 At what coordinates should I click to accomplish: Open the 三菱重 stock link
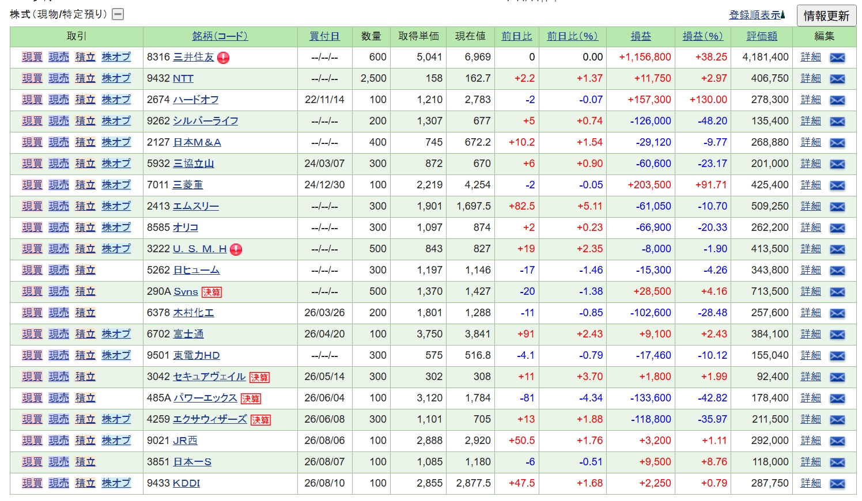(x=188, y=185)
